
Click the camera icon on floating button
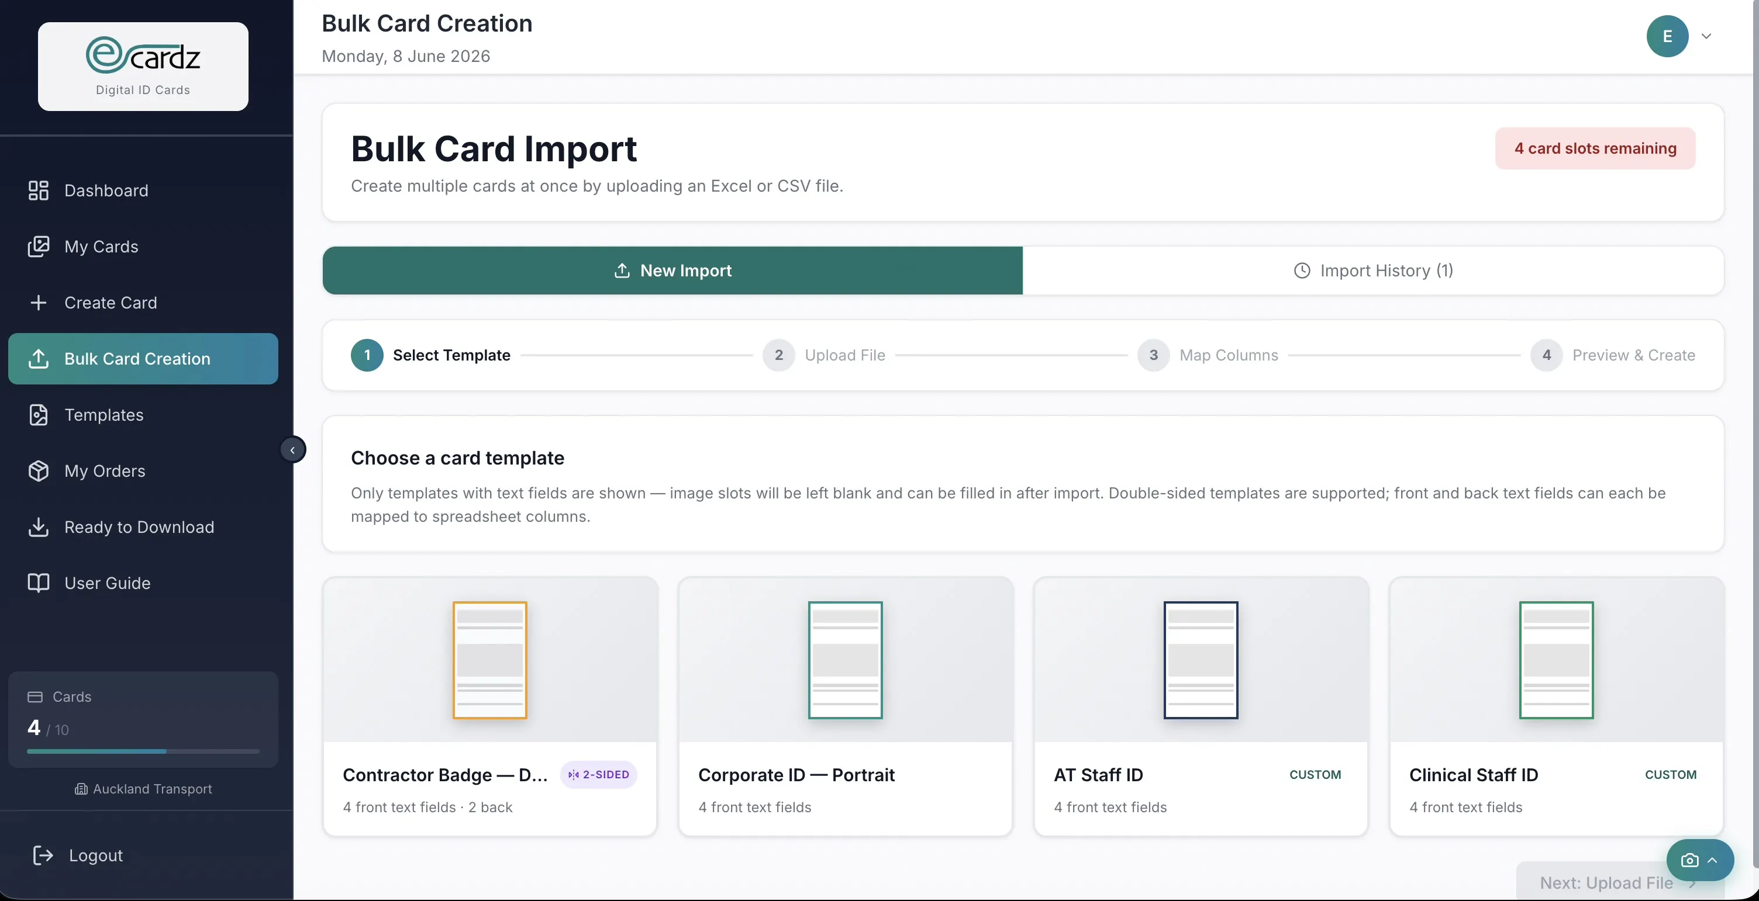[x=1690, y=860]
